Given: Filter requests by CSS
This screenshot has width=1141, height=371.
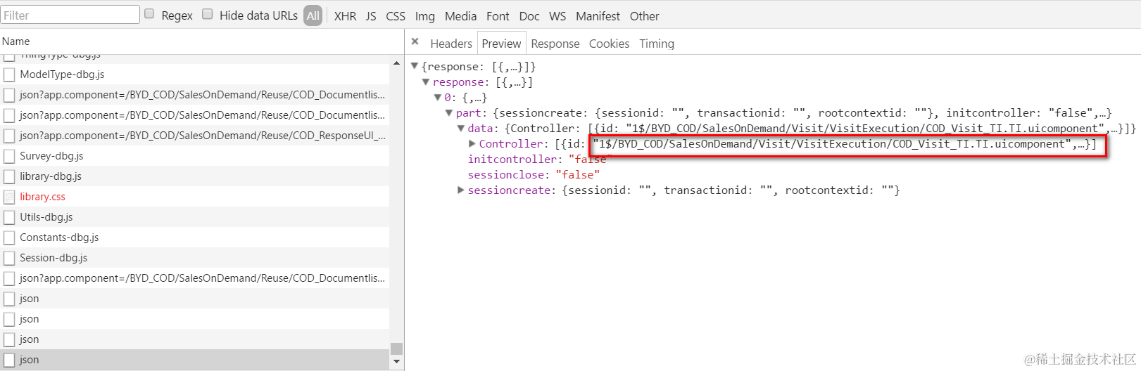Looking at the screenshot, I should pos(396,16).
